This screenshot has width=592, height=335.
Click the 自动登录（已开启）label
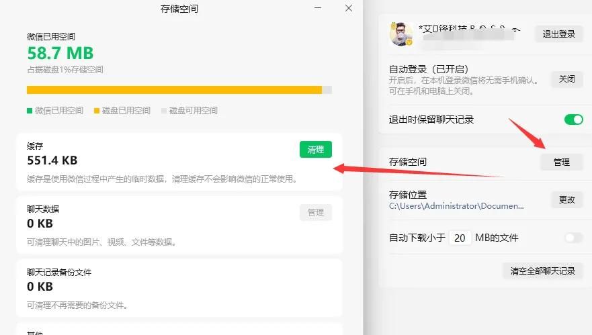click(x=429, y=69)
